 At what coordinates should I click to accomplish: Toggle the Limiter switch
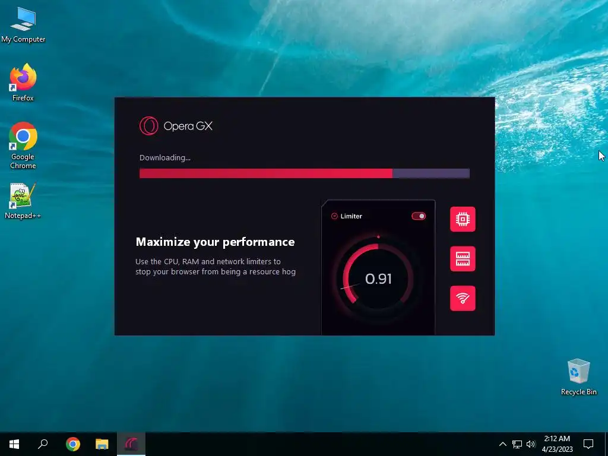click(x=419, y=216)
